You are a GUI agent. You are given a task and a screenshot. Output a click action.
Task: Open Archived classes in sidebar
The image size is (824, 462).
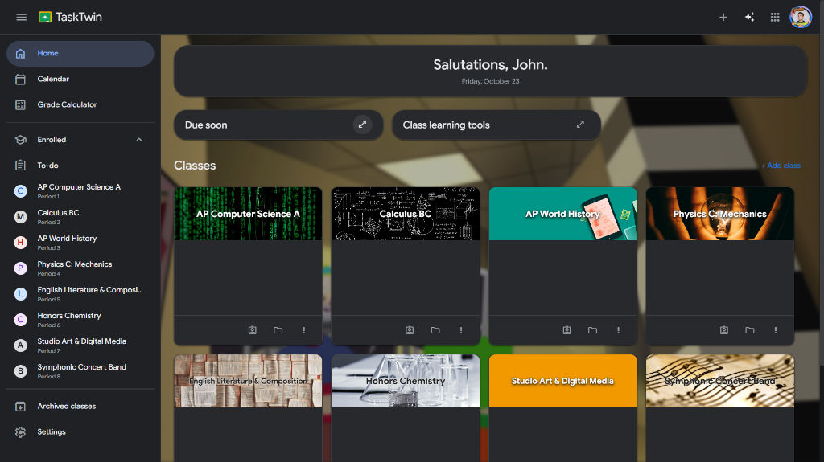click(80, 407)
